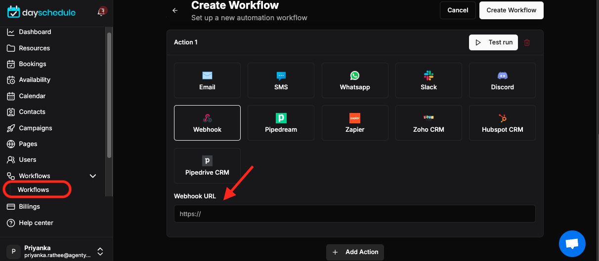
Task: Pick the Discord action tile
Action: click(502, 80)
